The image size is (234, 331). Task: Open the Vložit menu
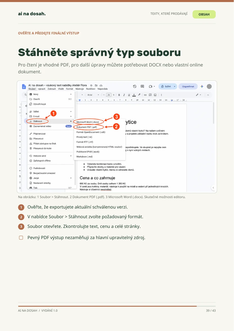click(61, 89)
